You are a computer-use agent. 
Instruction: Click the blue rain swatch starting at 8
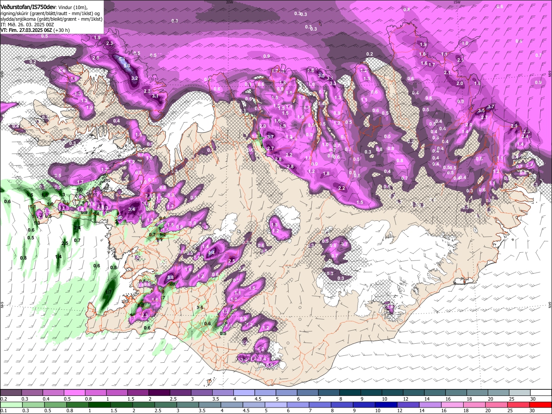point(342,405)
